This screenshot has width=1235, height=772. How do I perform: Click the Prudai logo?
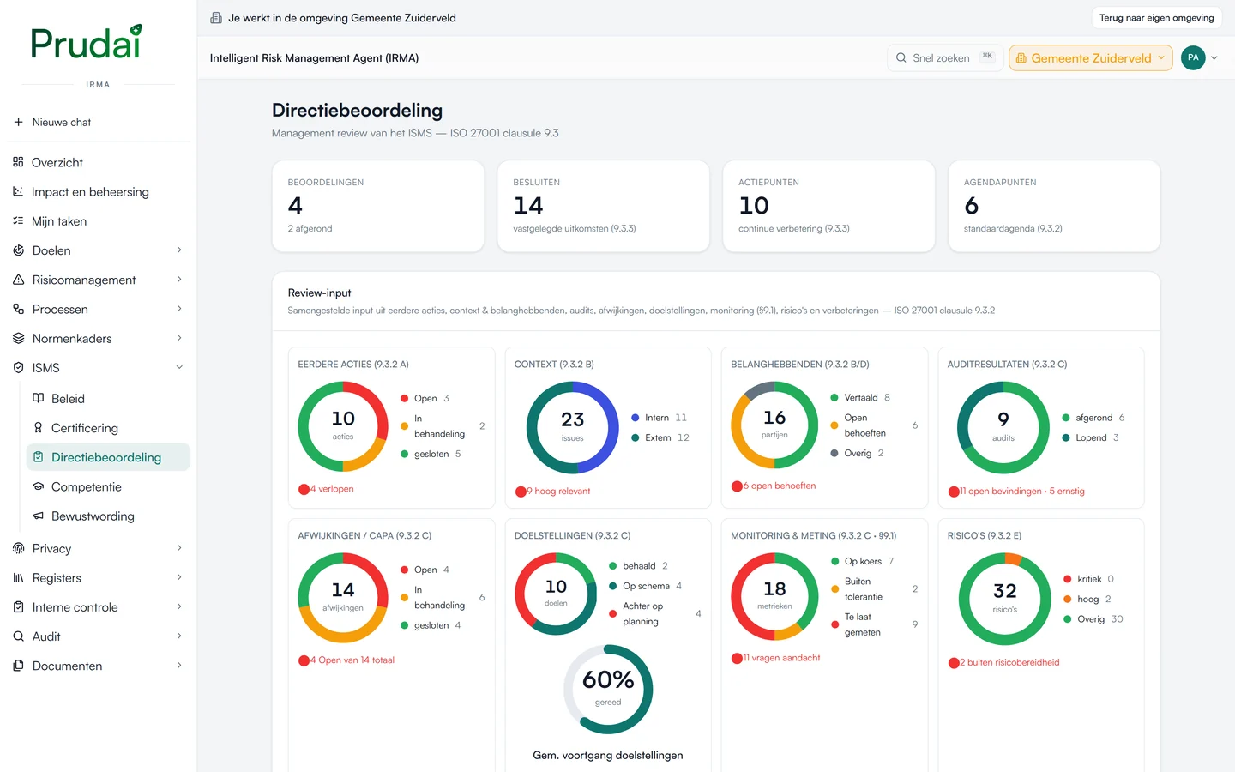(86, 42)
